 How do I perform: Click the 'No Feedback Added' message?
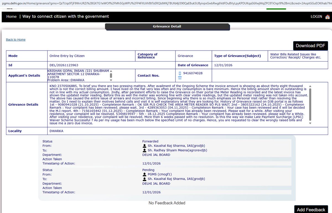click(x=167, y=203)
